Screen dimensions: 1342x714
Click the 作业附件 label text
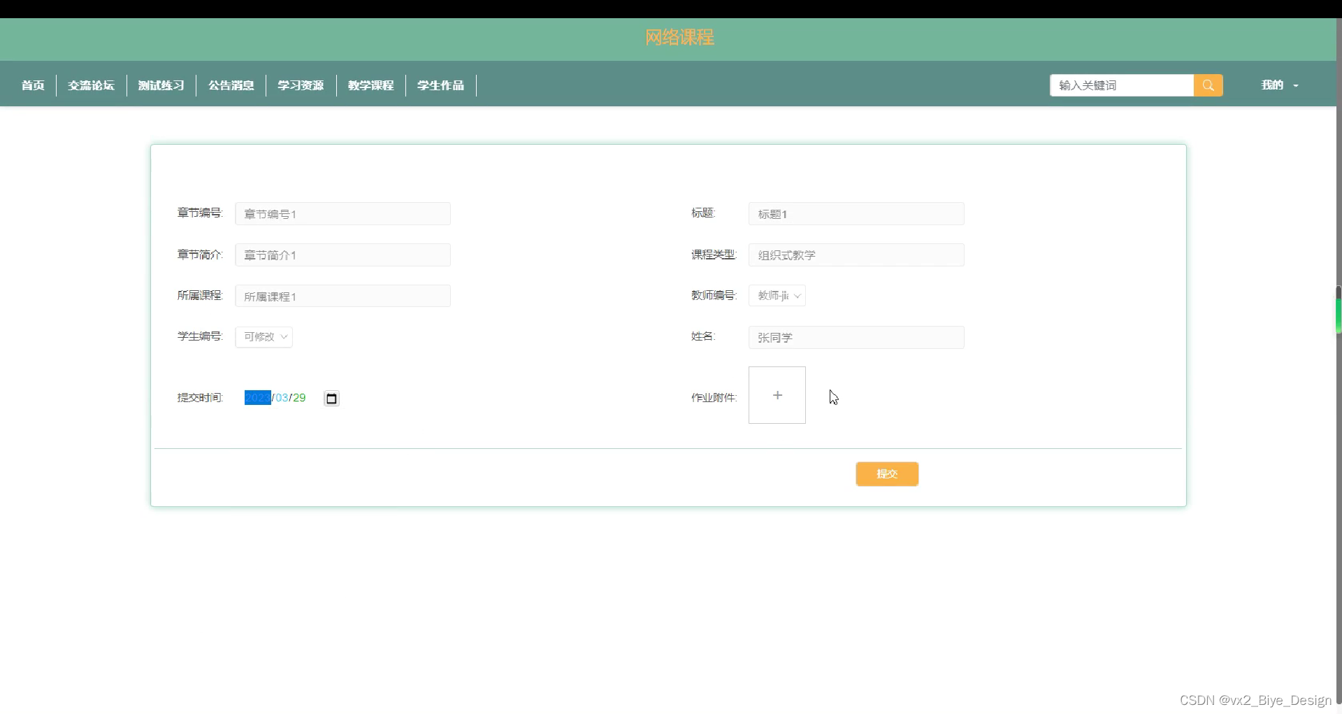714,398
